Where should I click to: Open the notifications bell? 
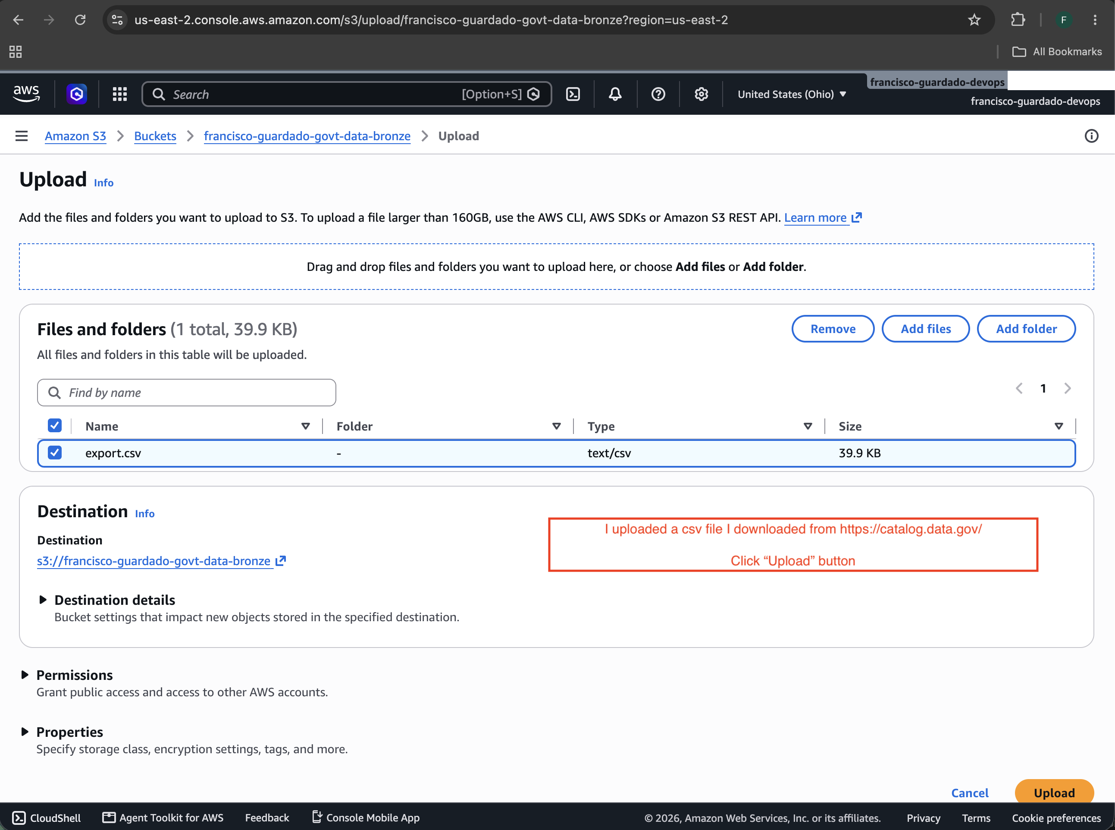point(615,94)
